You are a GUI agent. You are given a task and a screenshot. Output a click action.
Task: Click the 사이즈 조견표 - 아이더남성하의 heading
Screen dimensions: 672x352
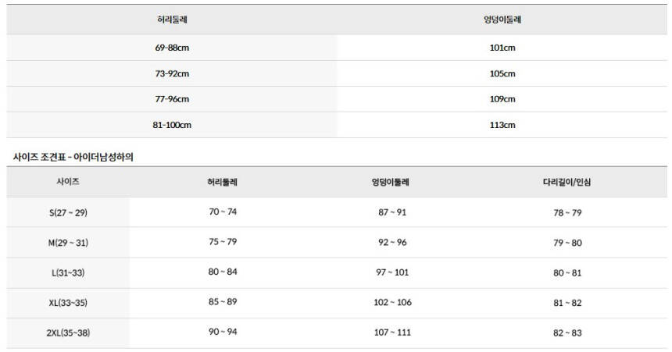point(73,157)
